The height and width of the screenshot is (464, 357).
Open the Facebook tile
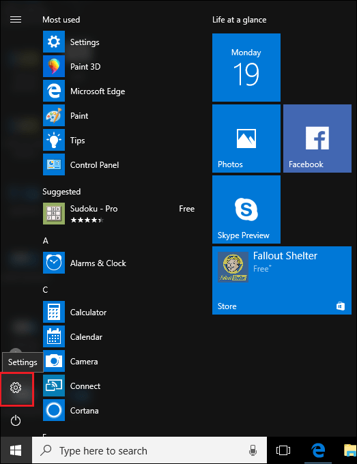click(x=317, y=139)
